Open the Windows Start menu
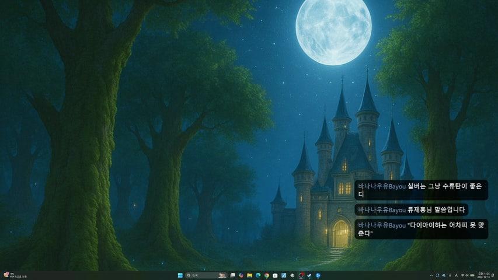The width and height of the screenshot is (498, 280). 180,275
